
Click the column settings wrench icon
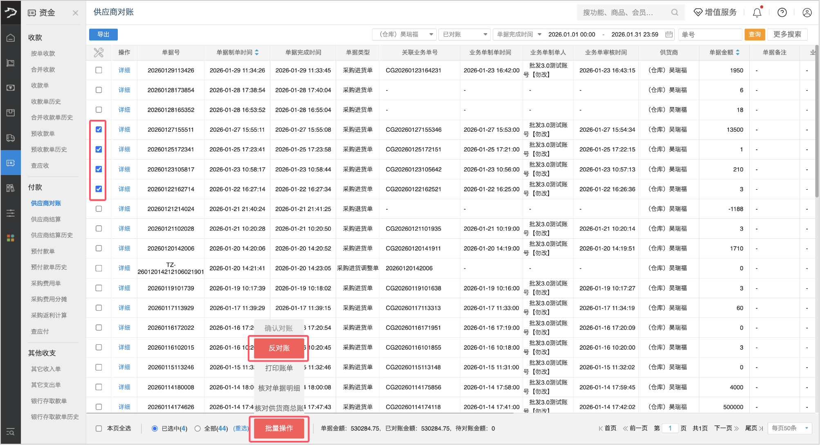click(99, 52)
